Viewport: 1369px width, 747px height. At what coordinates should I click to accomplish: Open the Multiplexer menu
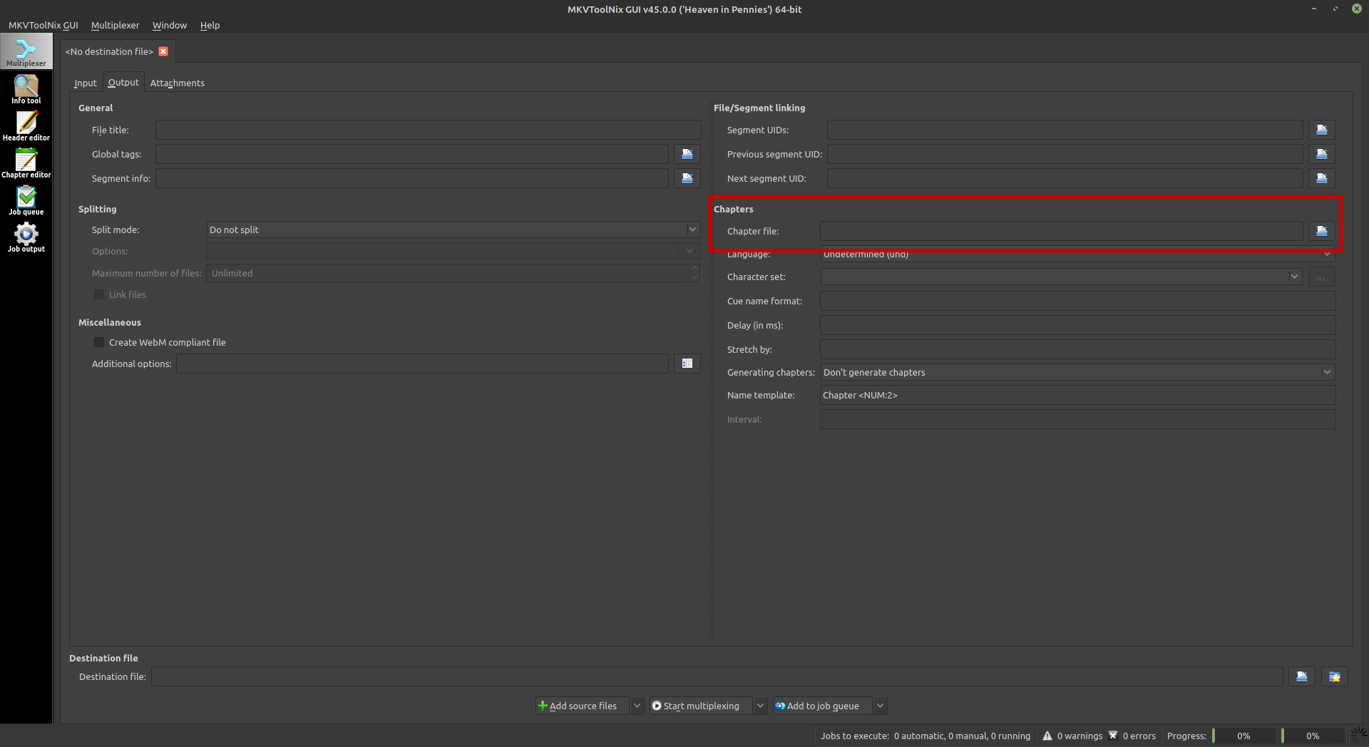(116, 25)
